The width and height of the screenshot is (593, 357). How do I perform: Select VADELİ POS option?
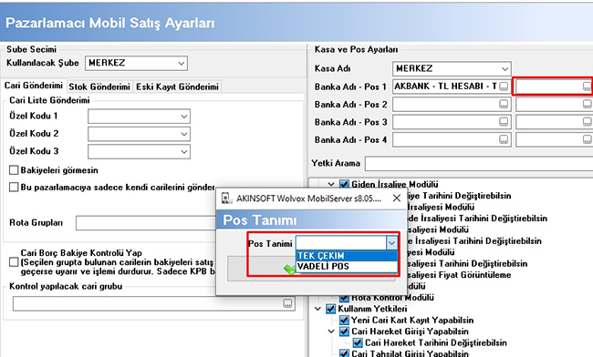[347, 267]
